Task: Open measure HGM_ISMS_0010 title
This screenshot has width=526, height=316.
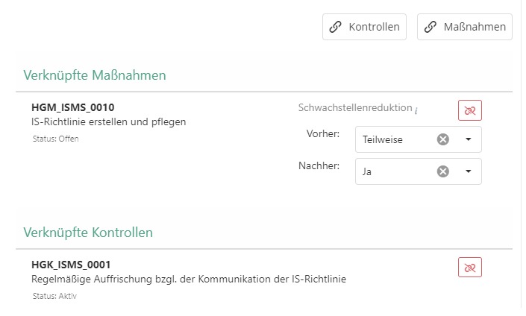Action: [x=73, y=107]
